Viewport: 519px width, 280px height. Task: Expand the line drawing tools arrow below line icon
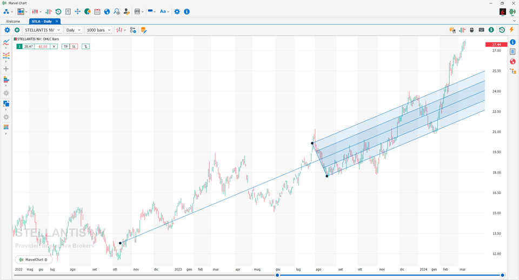coord(6,48)
